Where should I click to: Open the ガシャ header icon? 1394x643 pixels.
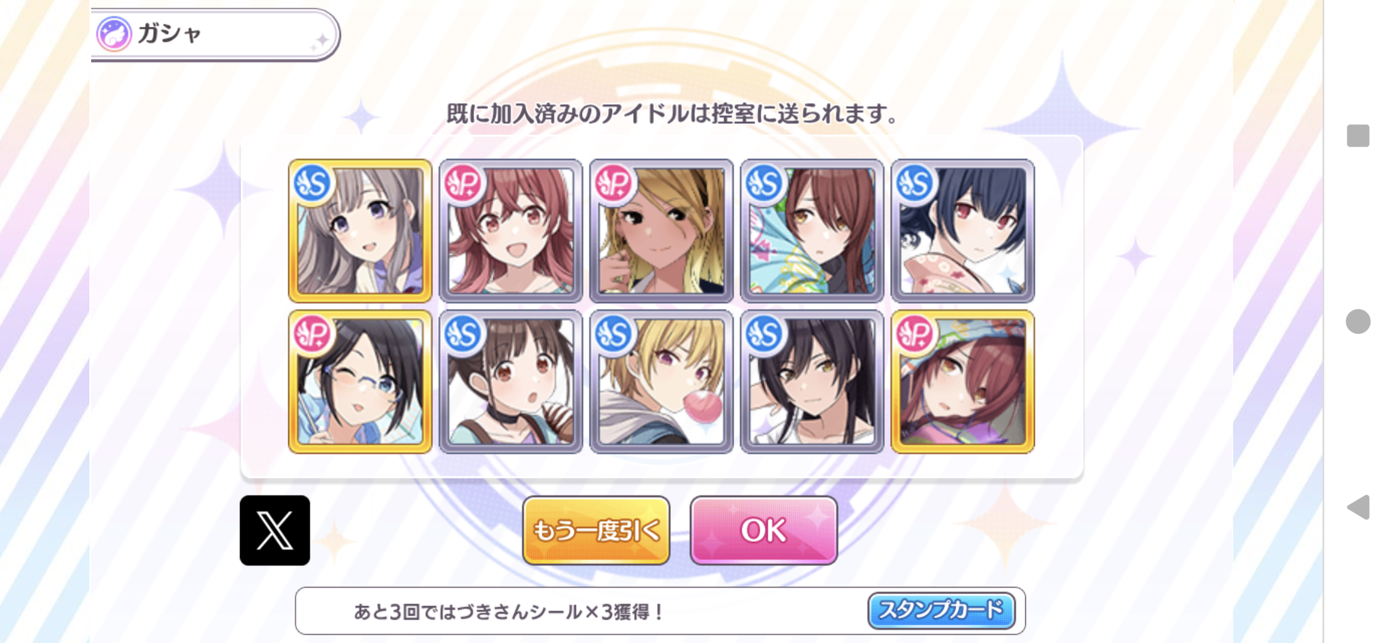[x=114, y=34]
